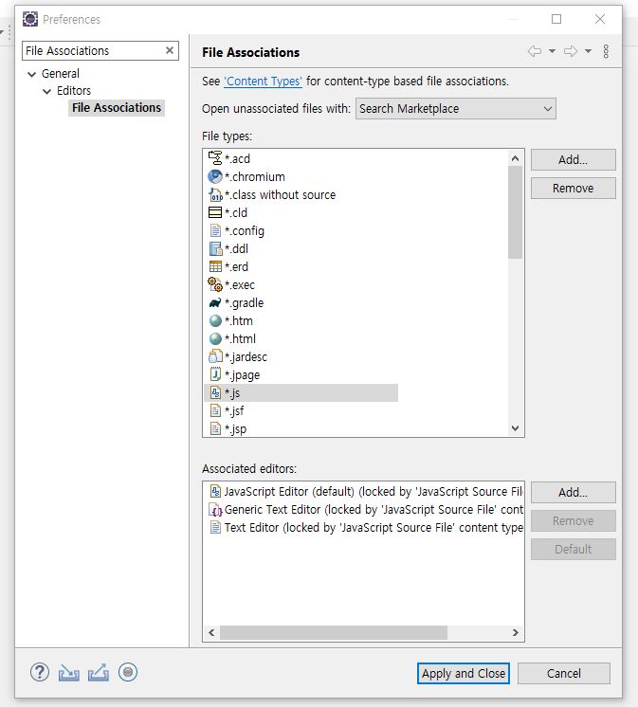Select the JavaScript Editor (default) entry text
638x708 pixels.
coord(374,492)
